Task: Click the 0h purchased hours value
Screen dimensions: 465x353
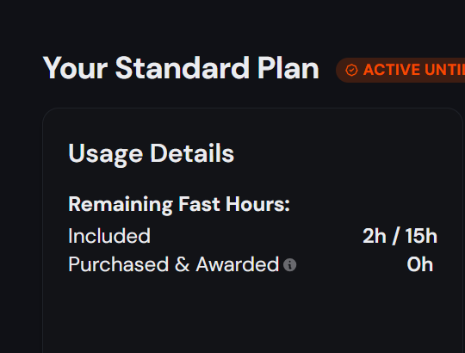Action: (420, 264)
